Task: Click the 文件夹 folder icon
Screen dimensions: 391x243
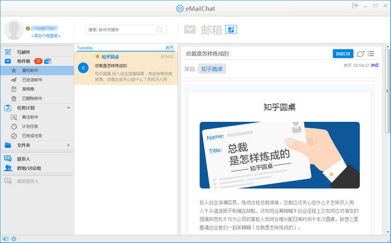Action: [8, 145]
